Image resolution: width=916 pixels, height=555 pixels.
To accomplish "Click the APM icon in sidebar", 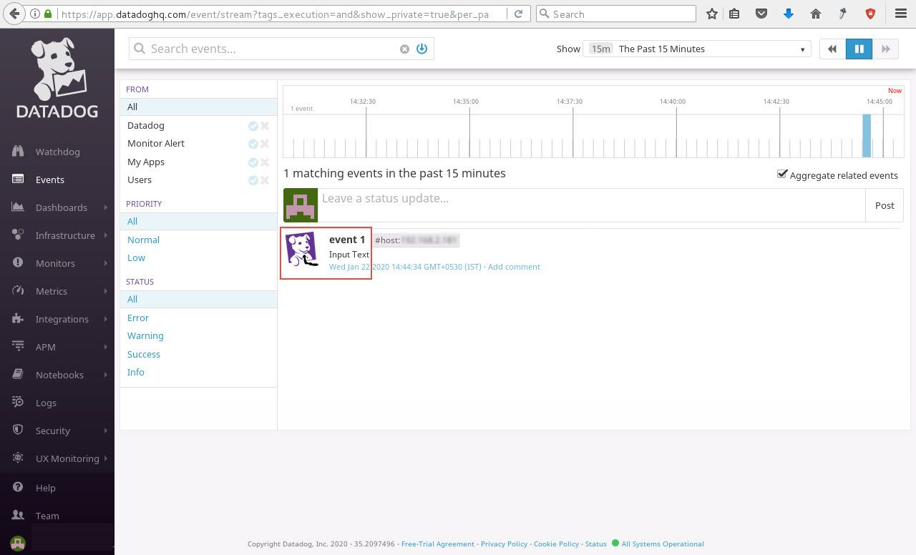I will (x=18, y=347).
